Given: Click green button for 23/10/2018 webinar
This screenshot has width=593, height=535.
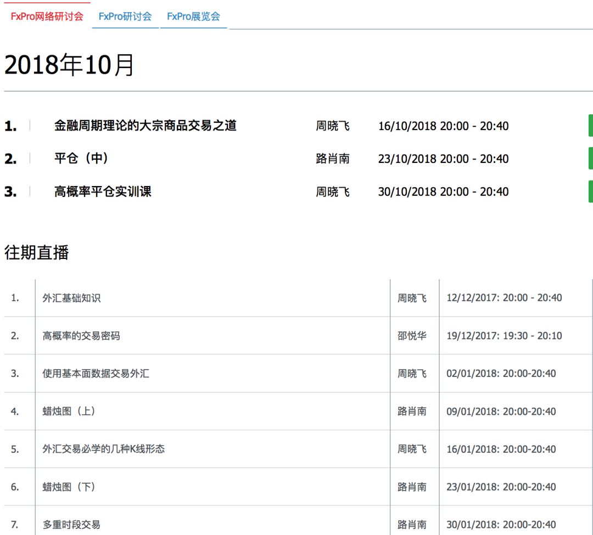Looking at the screenshot, I should pos(590,159).
